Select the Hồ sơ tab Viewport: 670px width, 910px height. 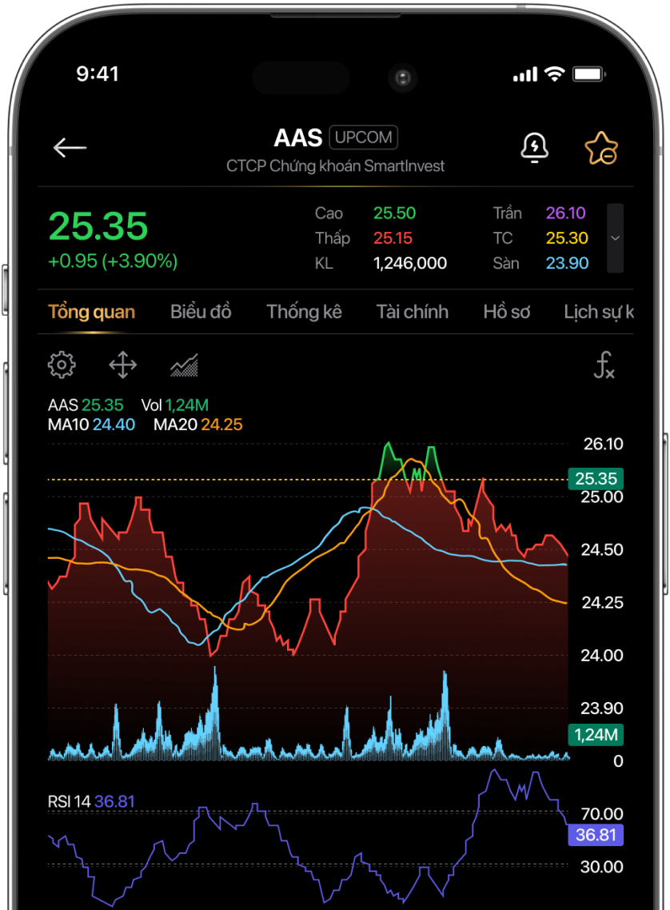coord(506,312)
